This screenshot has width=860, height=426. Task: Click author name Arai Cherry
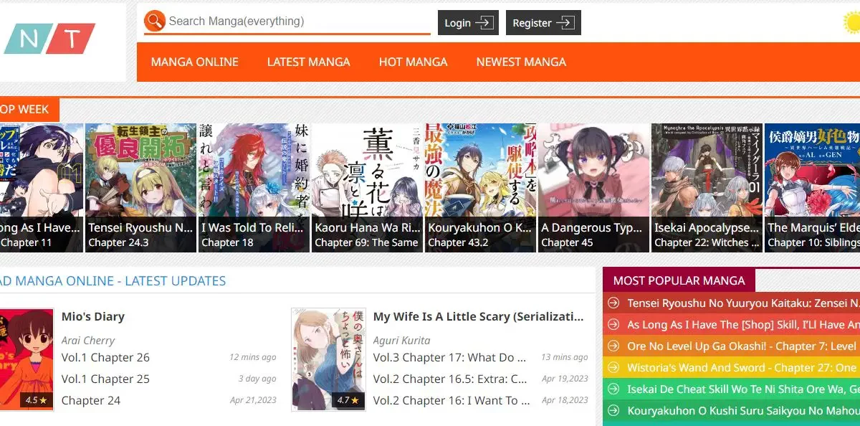click(x=88, y=340)
